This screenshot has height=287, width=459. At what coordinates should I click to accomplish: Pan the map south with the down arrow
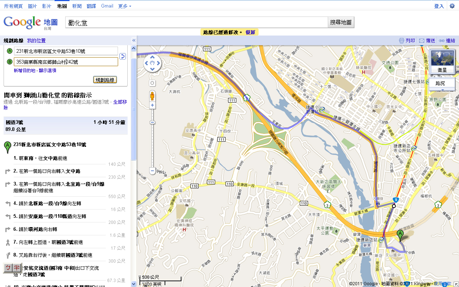tap(152, 70)
